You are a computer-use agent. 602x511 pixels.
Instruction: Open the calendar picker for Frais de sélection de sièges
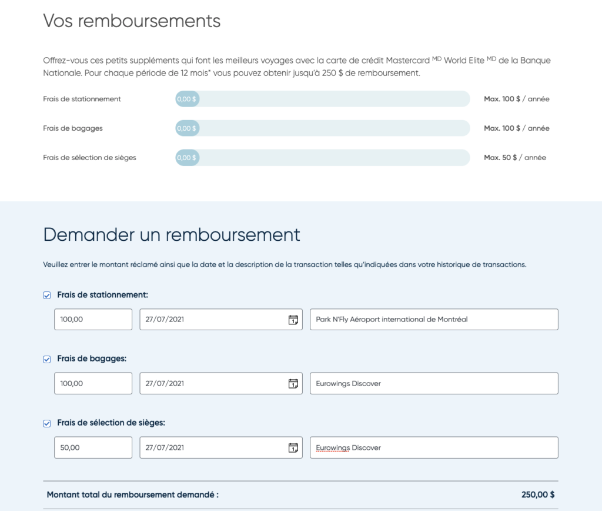293,447
